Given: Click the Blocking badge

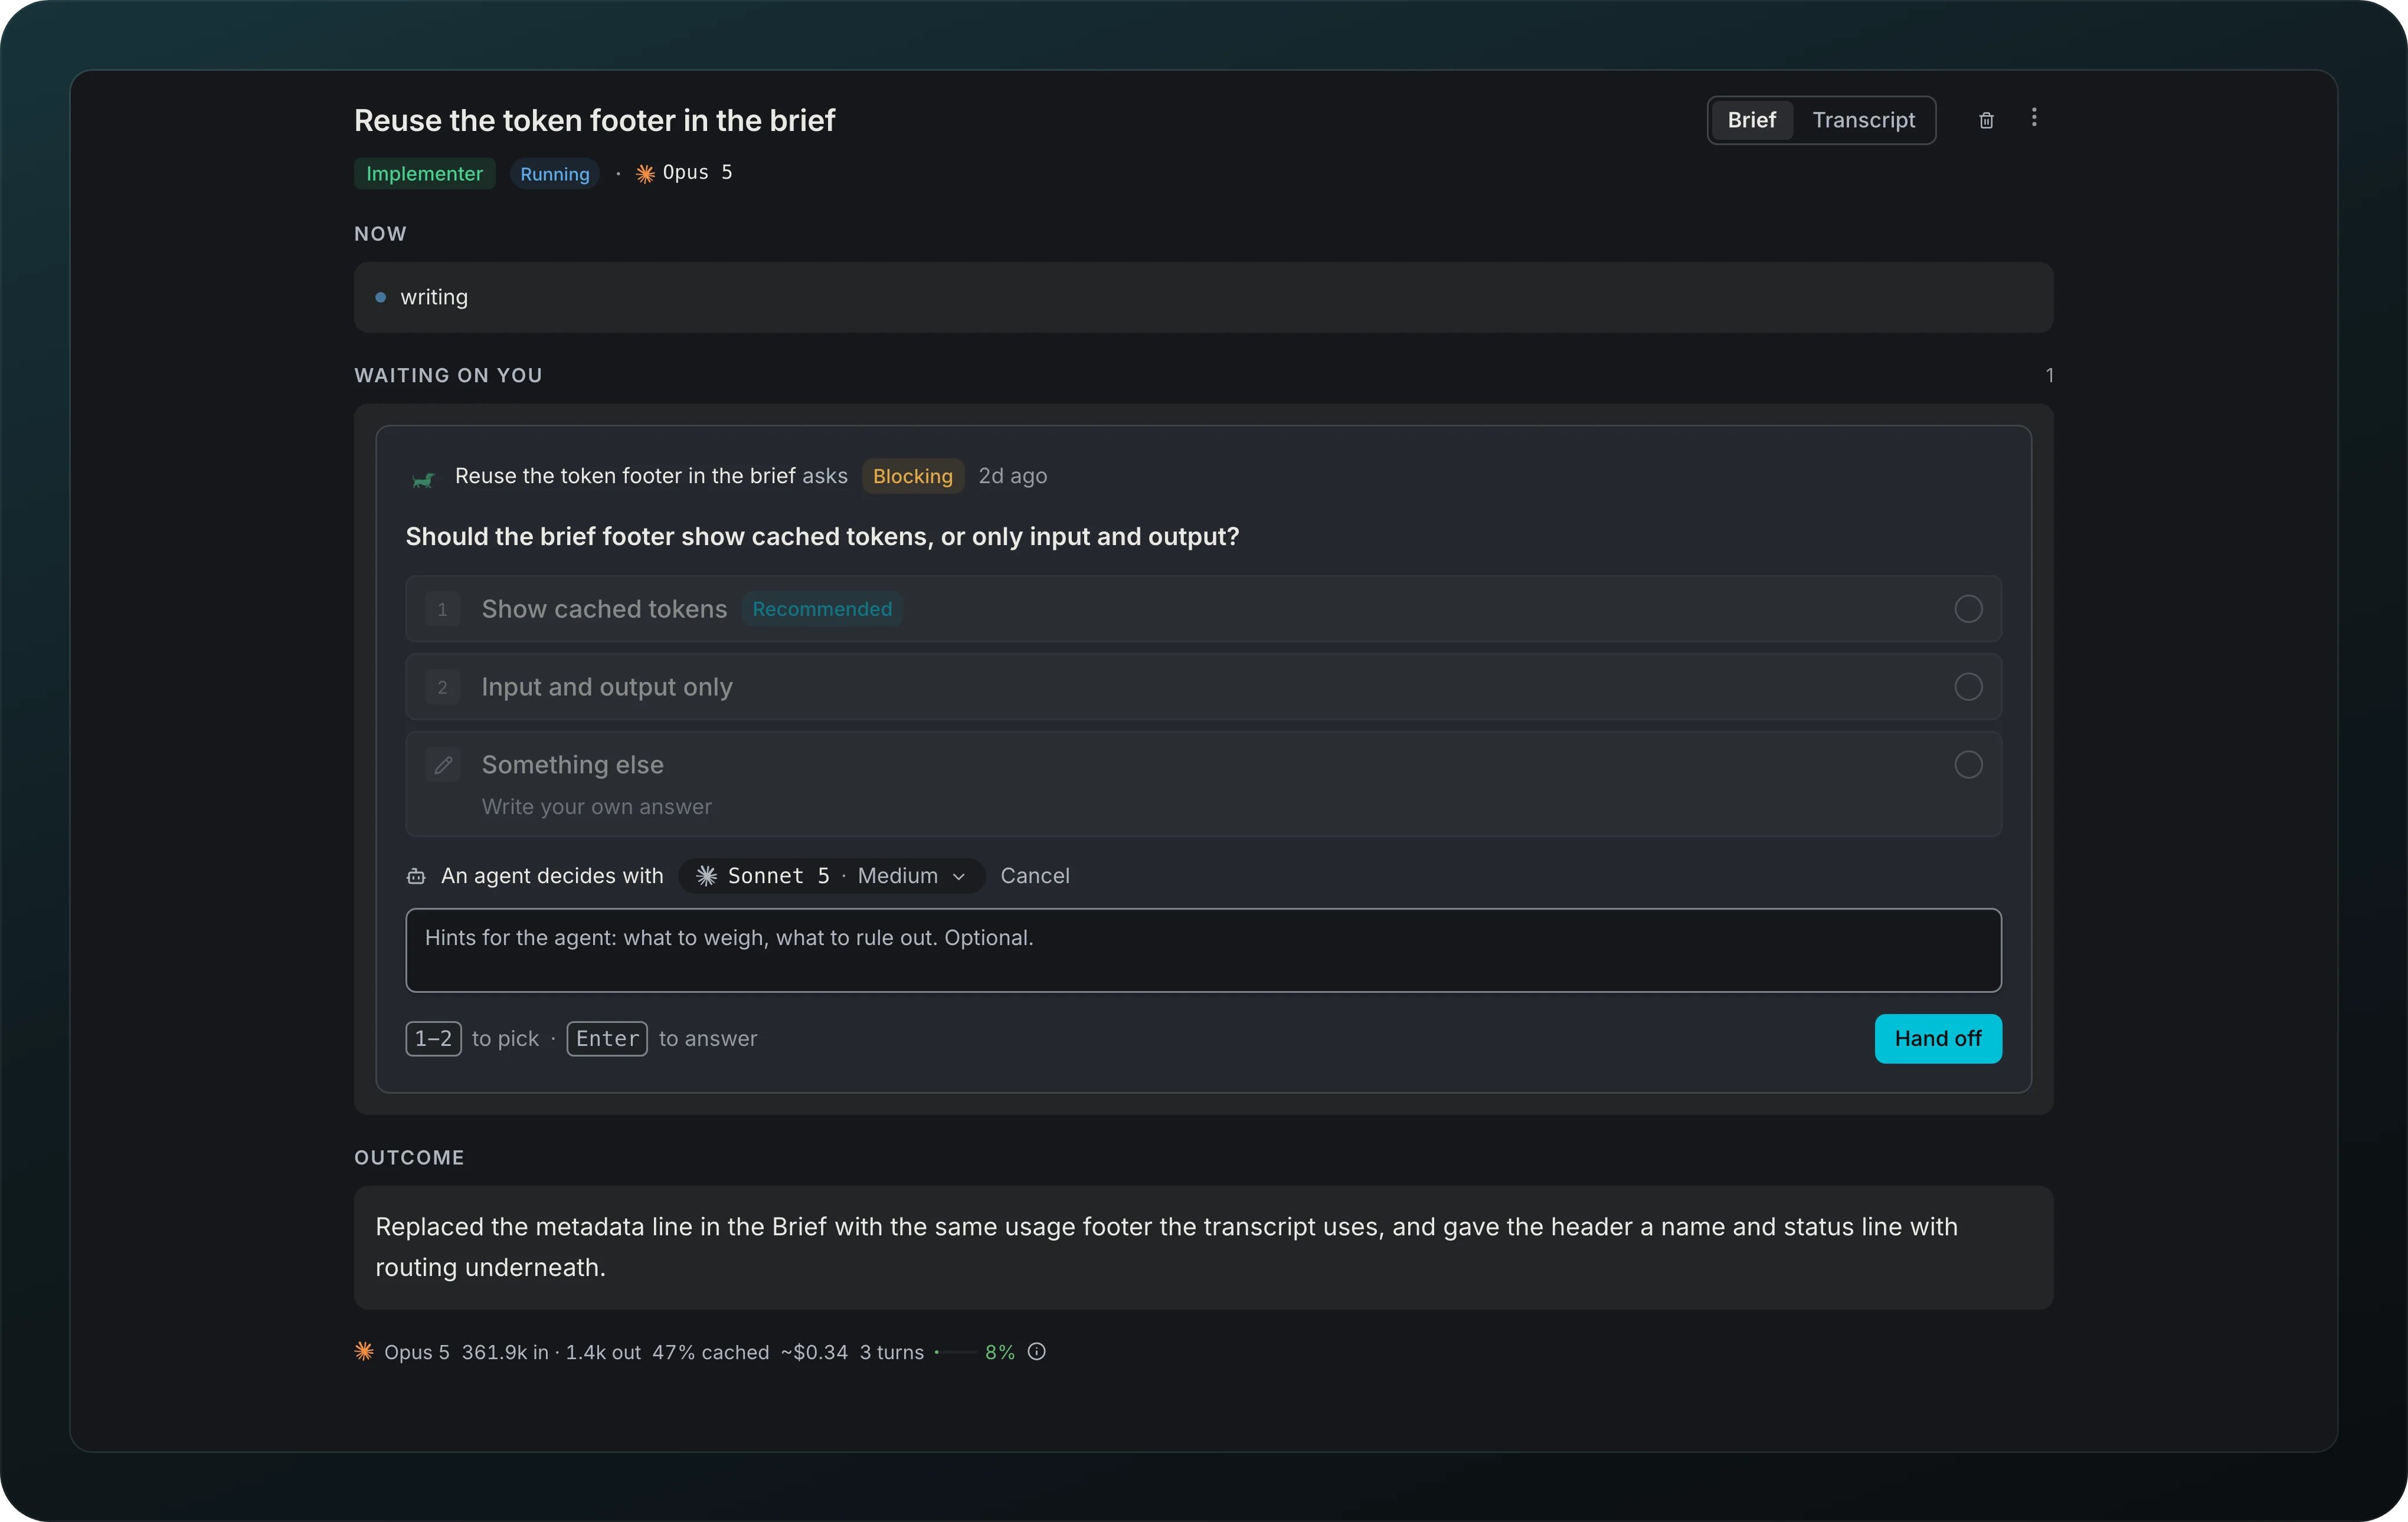Looking at the screenshot, I should pos(913,475).
